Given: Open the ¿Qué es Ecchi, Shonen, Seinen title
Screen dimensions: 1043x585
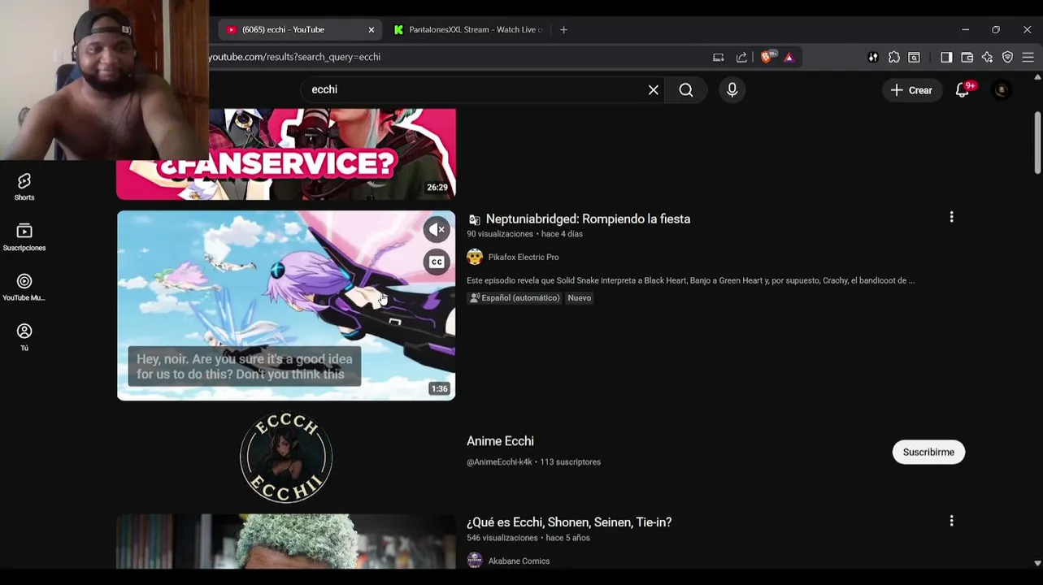Looking at the screenshot, I should point(569,522).
